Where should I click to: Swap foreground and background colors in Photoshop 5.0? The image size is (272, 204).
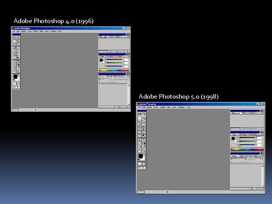coord(144,155)
